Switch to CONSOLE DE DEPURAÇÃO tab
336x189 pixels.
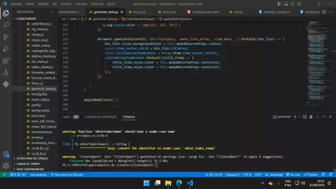101,117
